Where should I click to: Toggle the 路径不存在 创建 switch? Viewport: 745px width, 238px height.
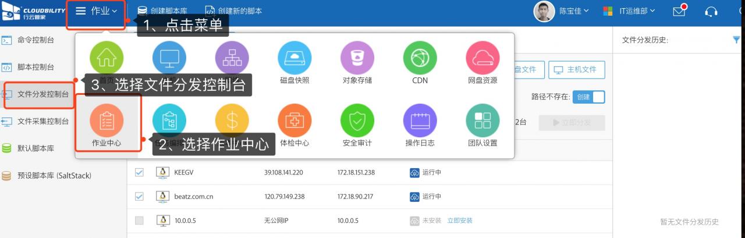point(588,97)
